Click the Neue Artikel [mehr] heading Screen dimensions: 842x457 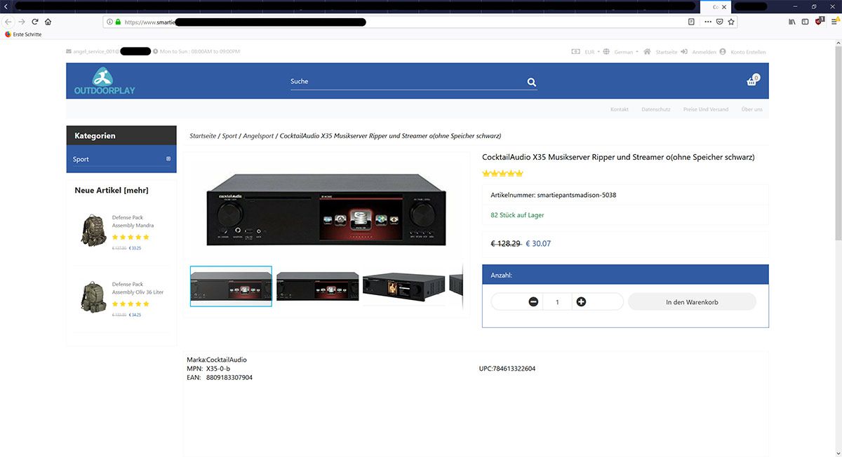point(112,190)
